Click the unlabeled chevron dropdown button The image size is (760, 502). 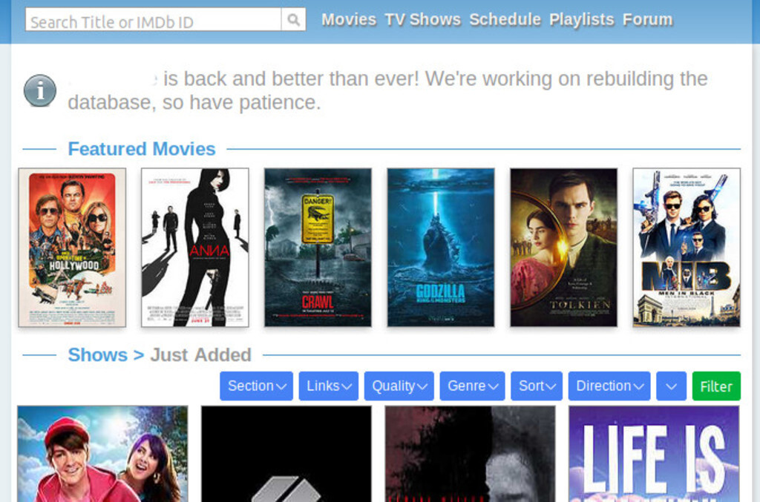pyautogui.click(x=671, y=386)
